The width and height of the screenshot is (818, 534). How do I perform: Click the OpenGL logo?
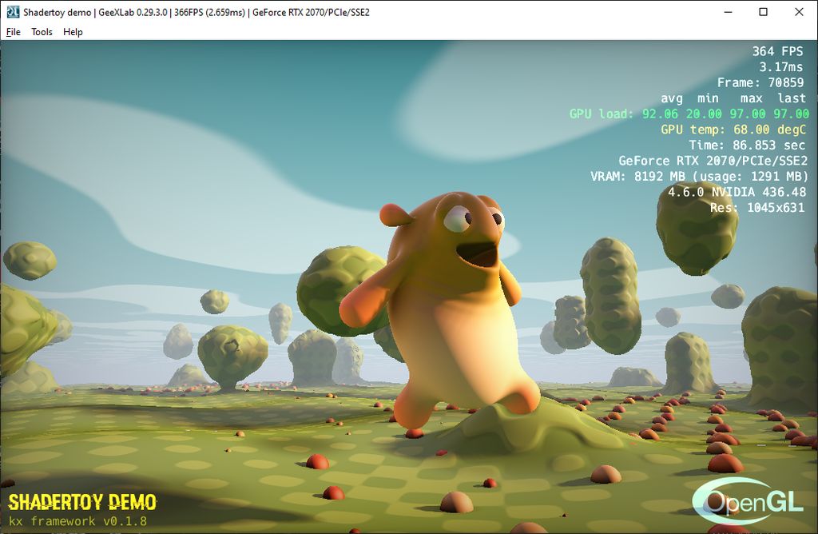(x=748, y=501)
